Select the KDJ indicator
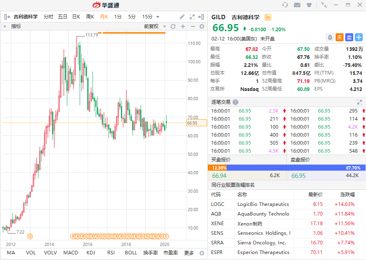The width and height of the screenshot is (366, 260). click(x=91, y=253)
